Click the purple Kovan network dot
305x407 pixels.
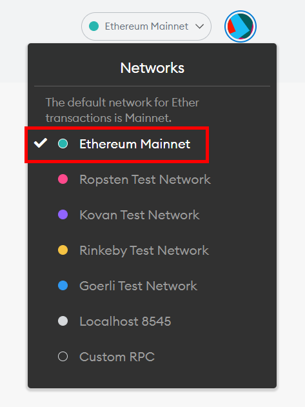click(x=63, y=215)
